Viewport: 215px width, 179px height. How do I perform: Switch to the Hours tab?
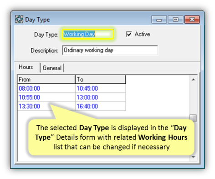28,67
